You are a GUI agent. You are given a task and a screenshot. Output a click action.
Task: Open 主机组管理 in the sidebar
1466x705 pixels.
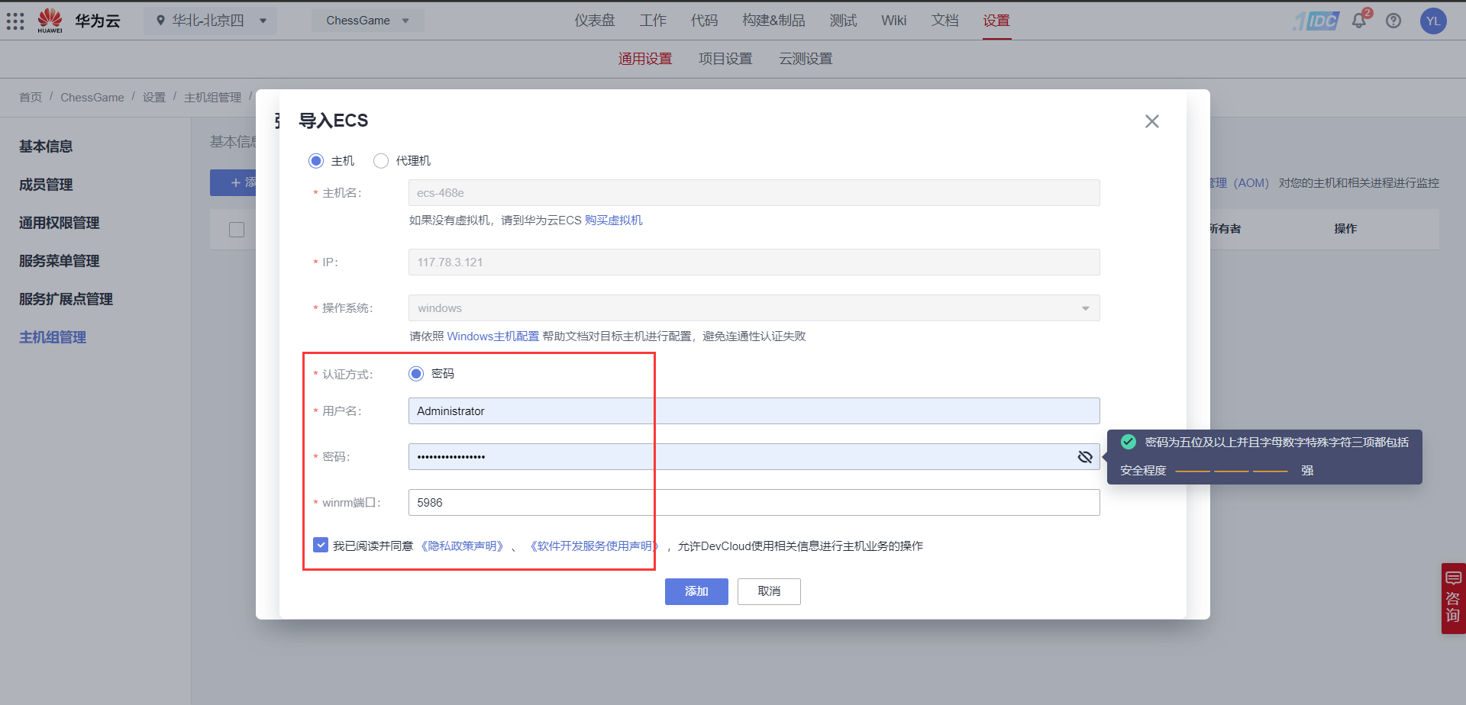pyautogui.click(x=53, y=337)
